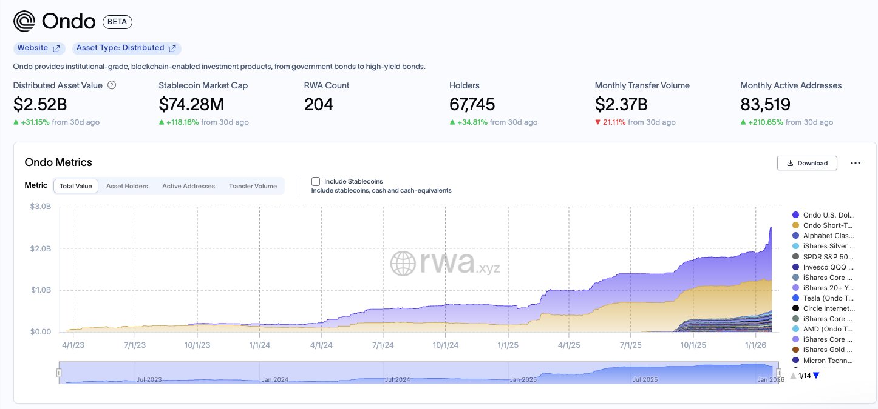Toggle Micron Techn... legend series
878x409 pixels.
point(823,361)
